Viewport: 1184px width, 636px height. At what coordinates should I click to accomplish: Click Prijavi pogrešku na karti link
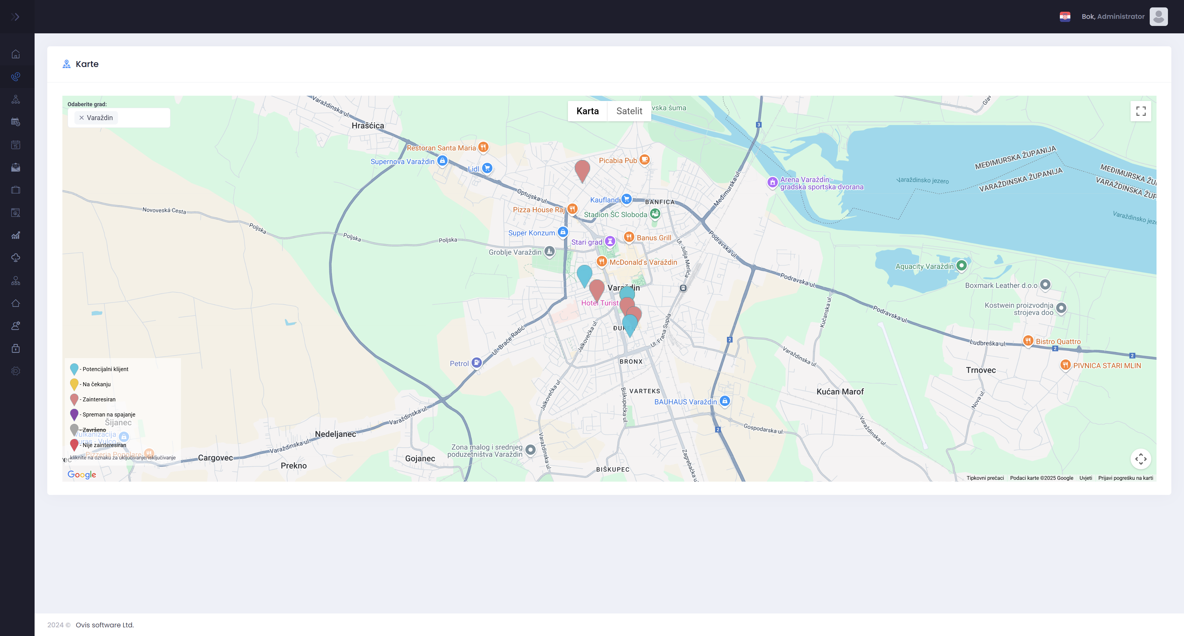pos(1125,478)
